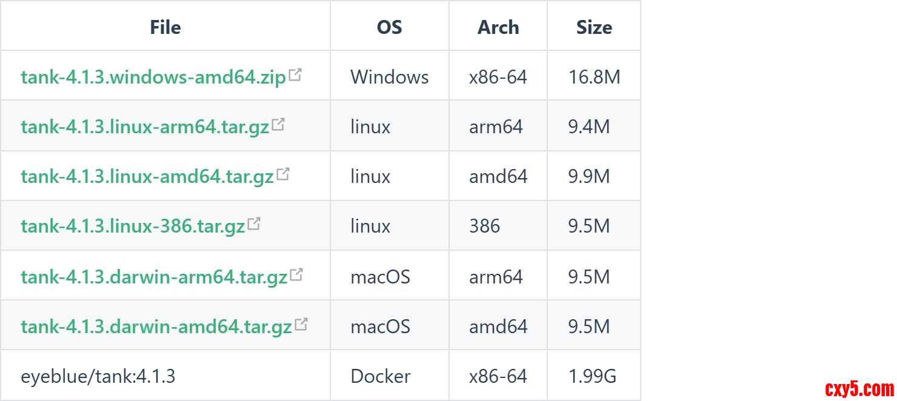The image size is (897, 401).
Task: Click the cxy5.com watermark
Action: click(x=859, y=388)
